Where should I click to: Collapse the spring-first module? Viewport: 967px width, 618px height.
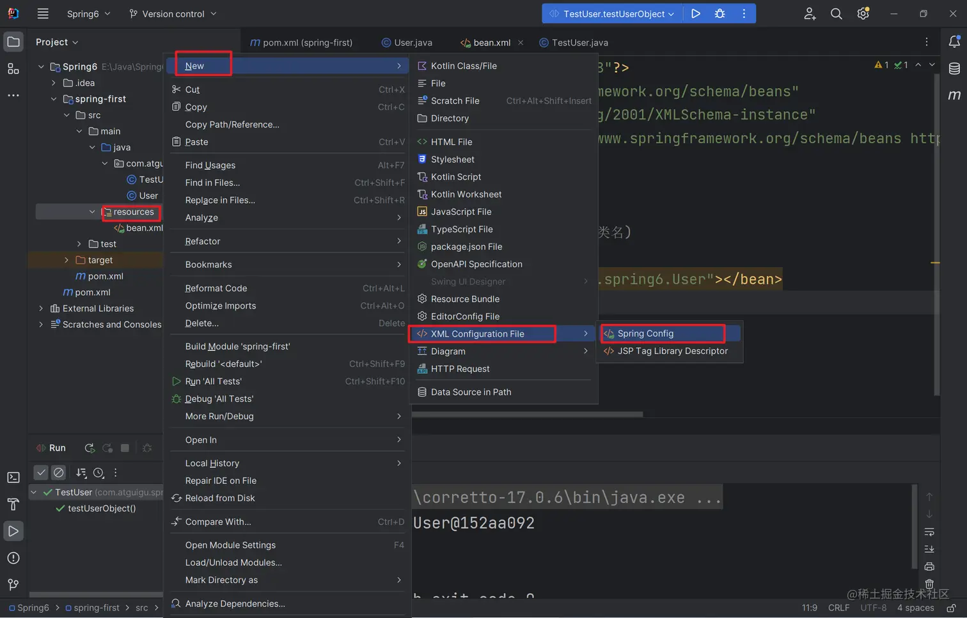pyautogui.click(x=54, y=99)
